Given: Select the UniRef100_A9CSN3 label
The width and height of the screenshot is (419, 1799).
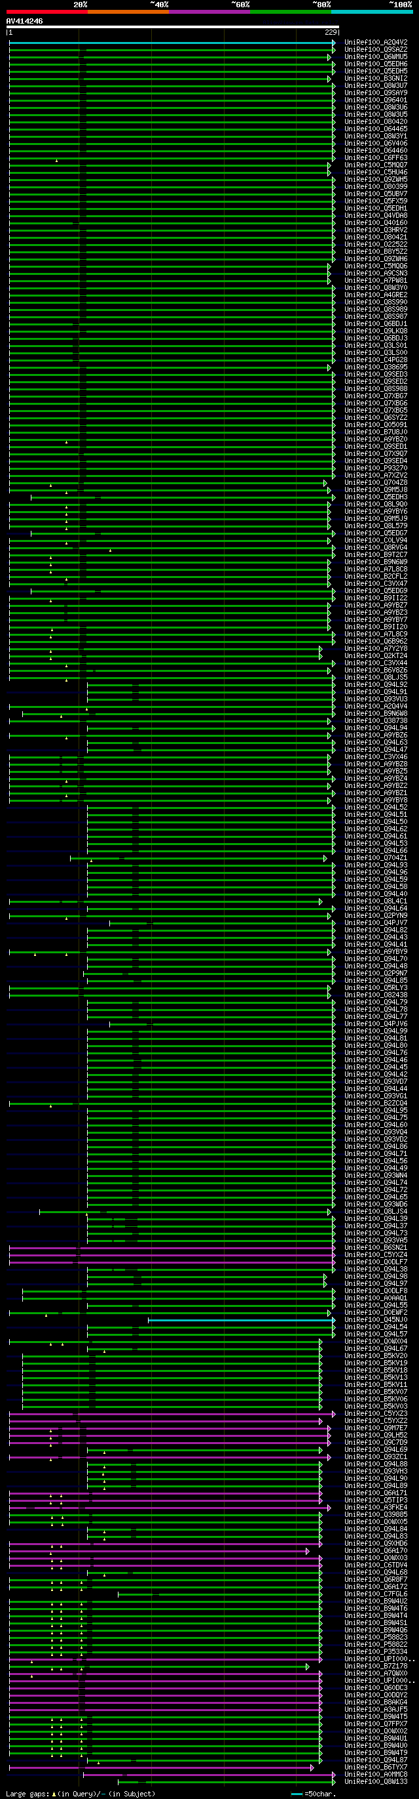Looking at the screenshot, I should 376,274.
